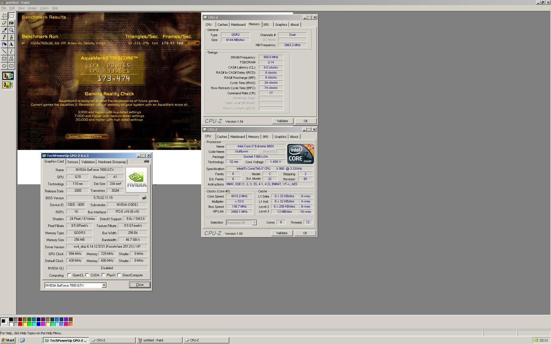Screen dimensions: 551x344
Task: Click the BIOS save chip icon in GPU-Z
Action: [x=144, y=198]
